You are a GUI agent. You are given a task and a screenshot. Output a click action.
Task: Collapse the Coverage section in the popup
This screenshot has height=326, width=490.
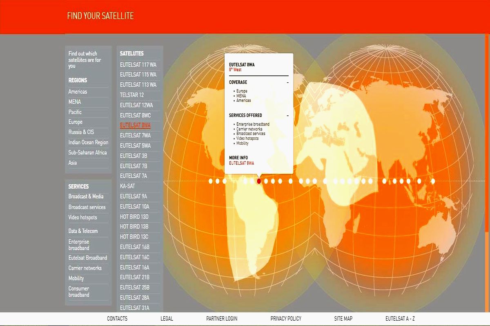click(x=287, y=82)
